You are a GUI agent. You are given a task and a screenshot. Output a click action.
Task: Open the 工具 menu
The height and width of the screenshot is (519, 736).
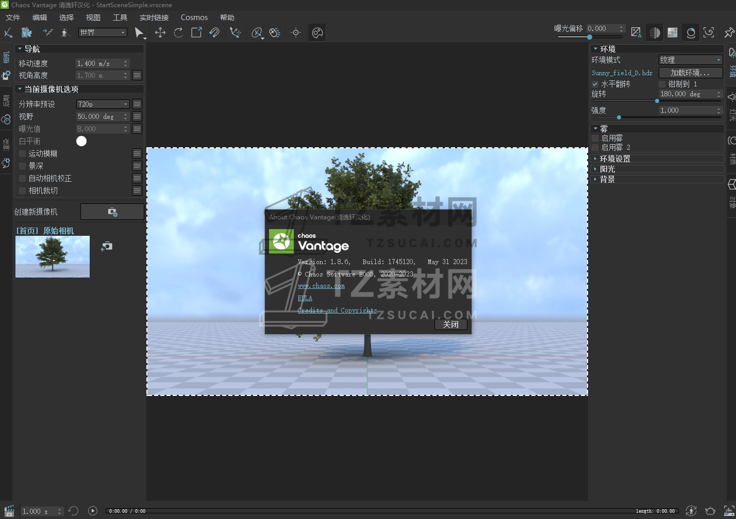pyautogui.click(x=120, y=18)
